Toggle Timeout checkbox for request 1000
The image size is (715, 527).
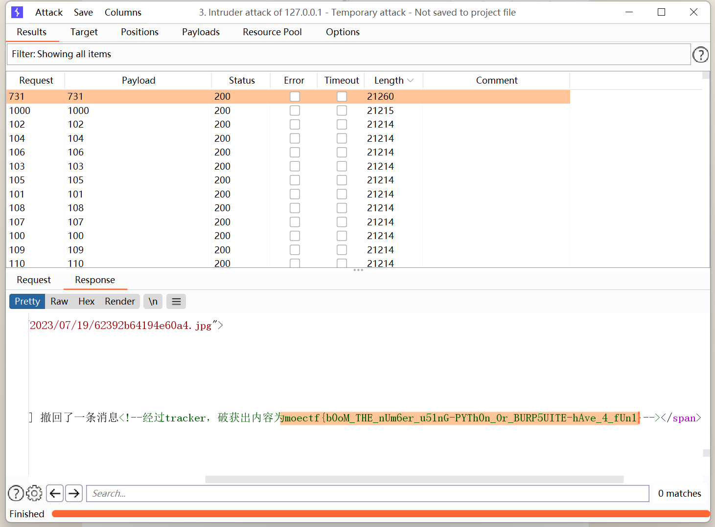(x=342, y=110)
